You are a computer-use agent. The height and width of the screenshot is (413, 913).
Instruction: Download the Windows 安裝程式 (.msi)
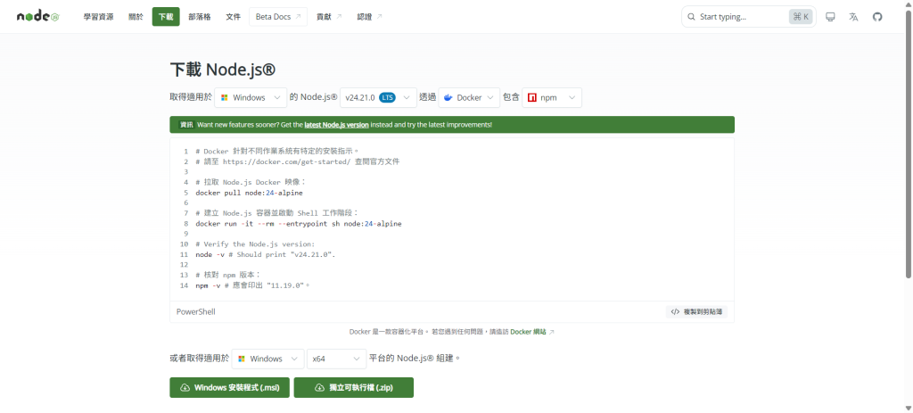click(x=229, y=387)
